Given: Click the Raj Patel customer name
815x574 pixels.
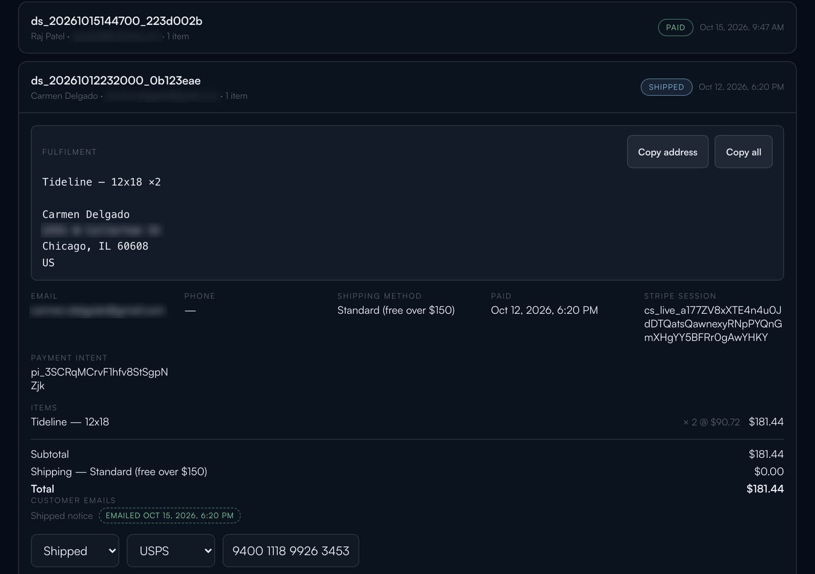Looking at the screenshot, I should click(48, 36).
